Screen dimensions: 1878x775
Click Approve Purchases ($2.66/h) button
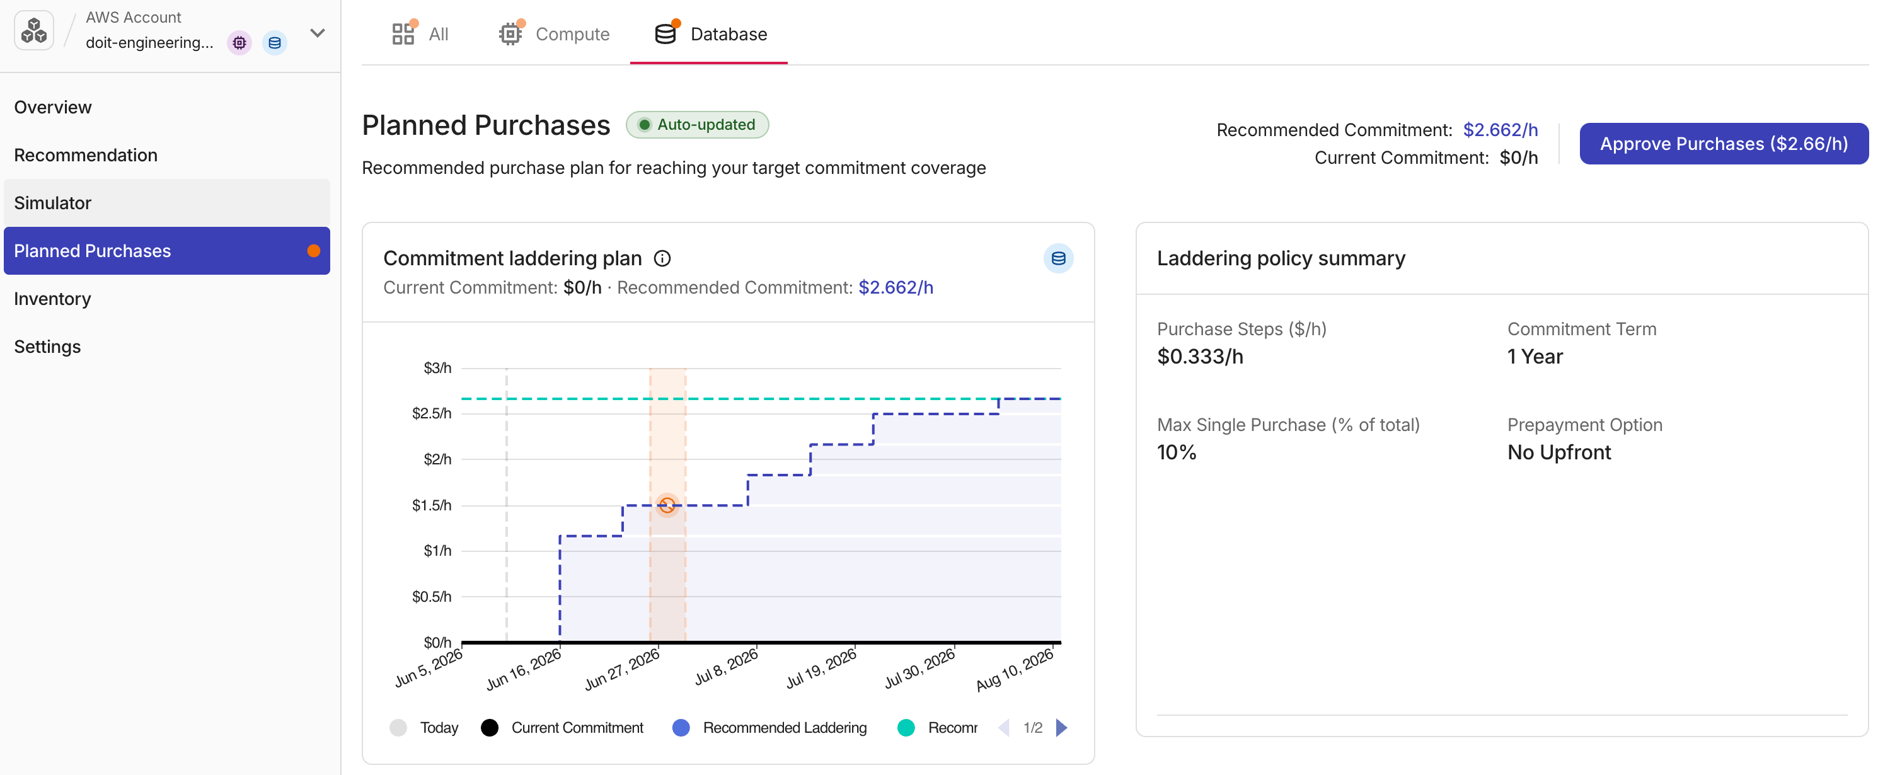tap(1724, 144)
